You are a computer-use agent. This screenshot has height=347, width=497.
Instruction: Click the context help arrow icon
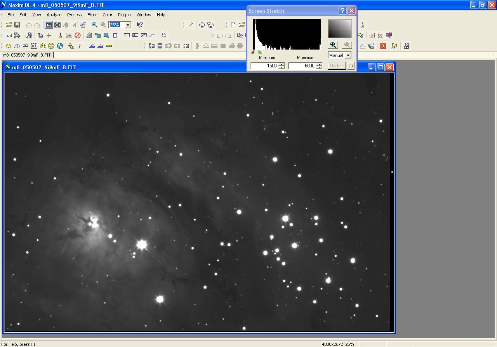coord(140,25)
